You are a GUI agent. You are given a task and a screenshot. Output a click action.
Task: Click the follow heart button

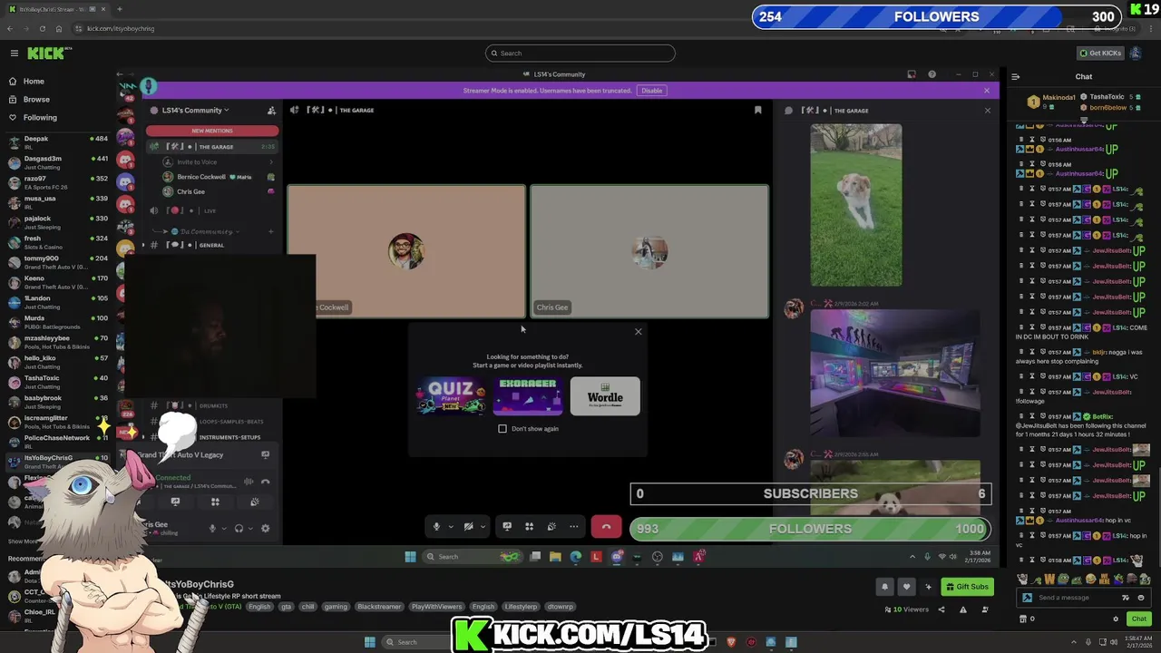(906, 587)
